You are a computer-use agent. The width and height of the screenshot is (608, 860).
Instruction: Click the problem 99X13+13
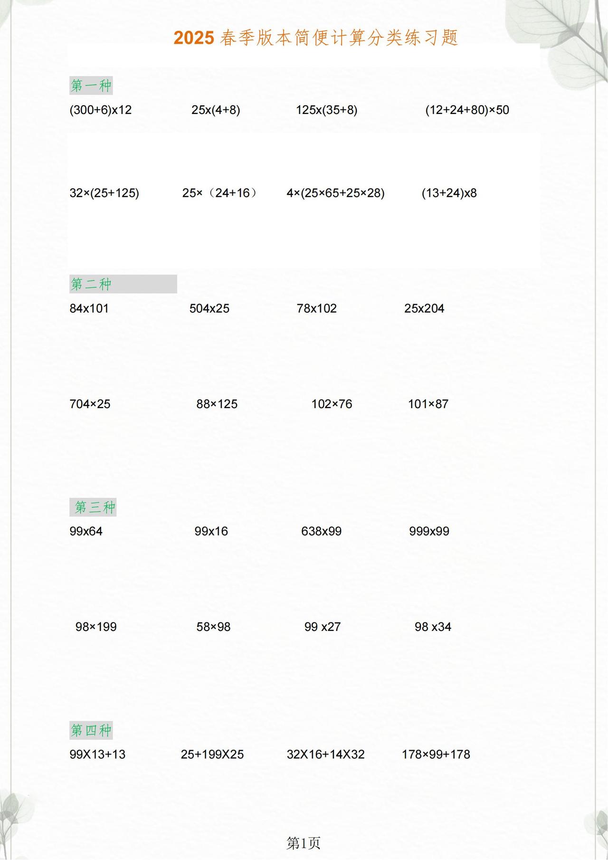click(97, 755)
